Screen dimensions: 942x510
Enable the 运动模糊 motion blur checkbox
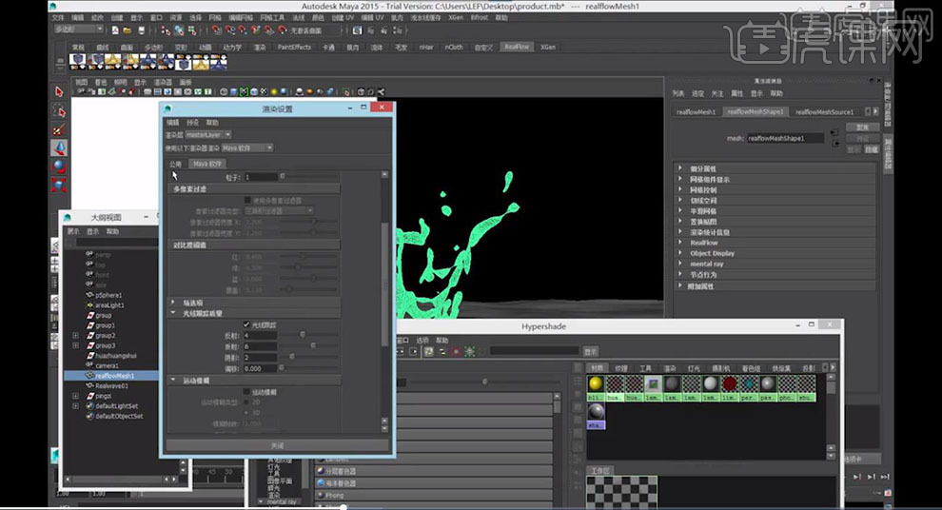pos(246,392)
